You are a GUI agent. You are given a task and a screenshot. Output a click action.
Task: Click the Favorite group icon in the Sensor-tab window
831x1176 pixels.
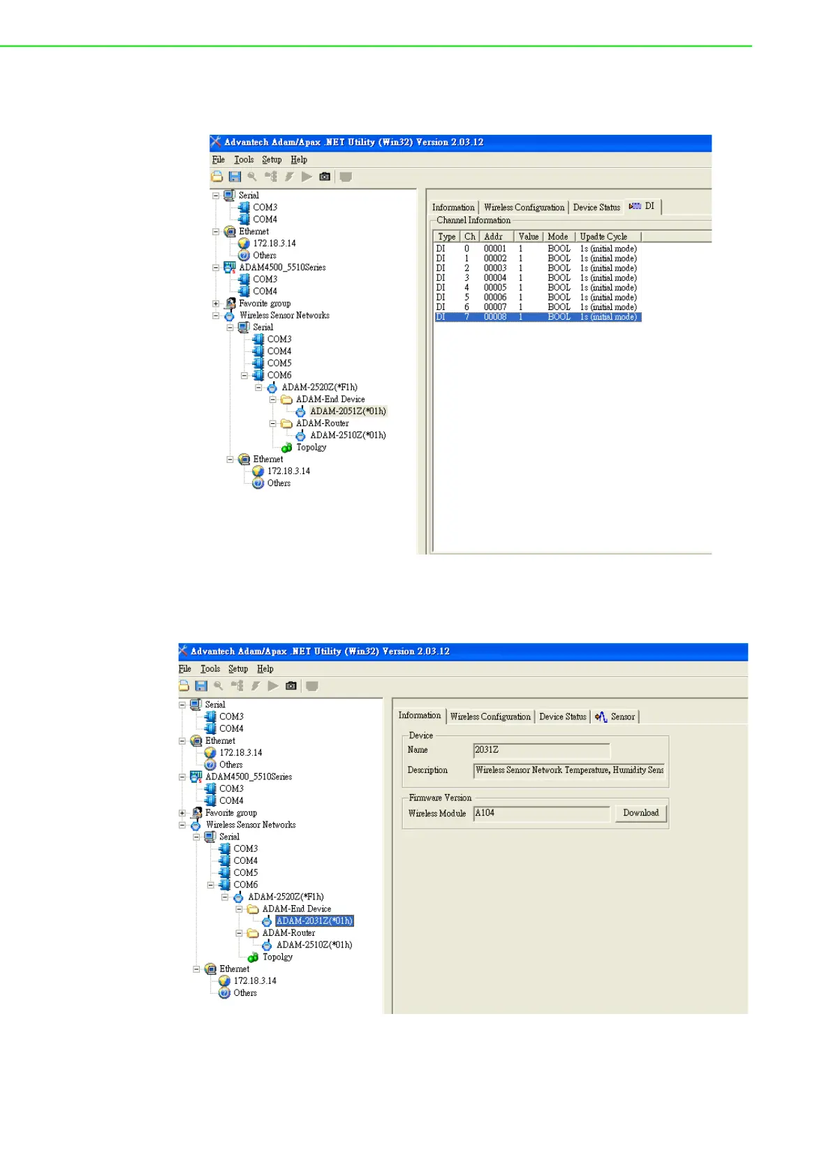click(196, 813)
